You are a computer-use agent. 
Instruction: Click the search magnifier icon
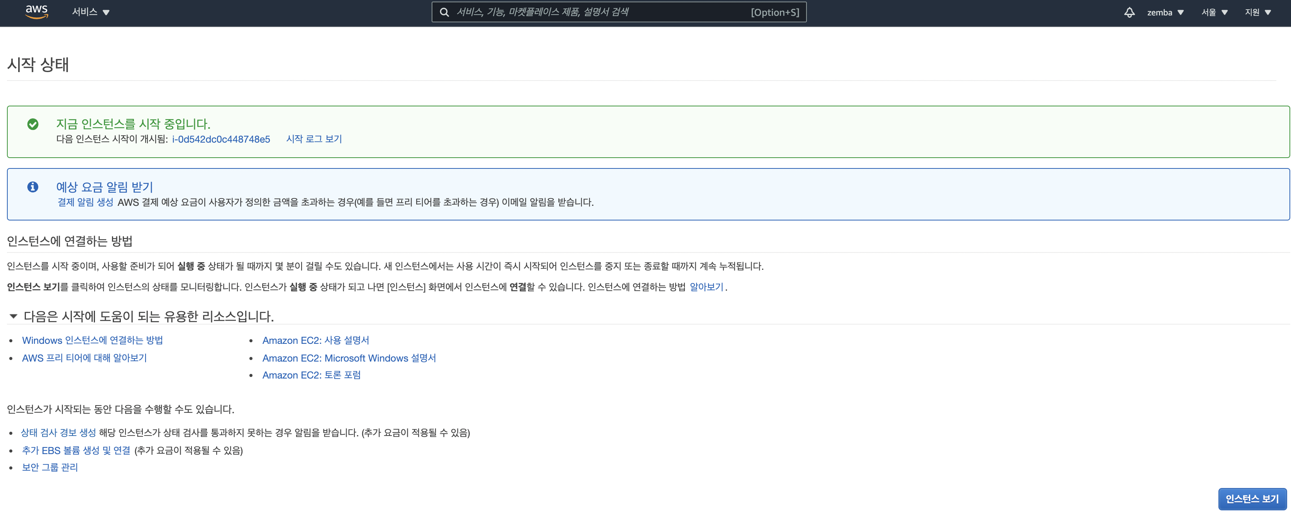point(444,12)
